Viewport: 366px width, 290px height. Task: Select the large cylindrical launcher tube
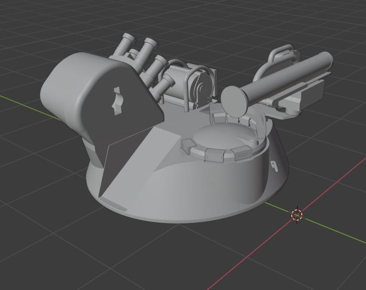point(277,84)
